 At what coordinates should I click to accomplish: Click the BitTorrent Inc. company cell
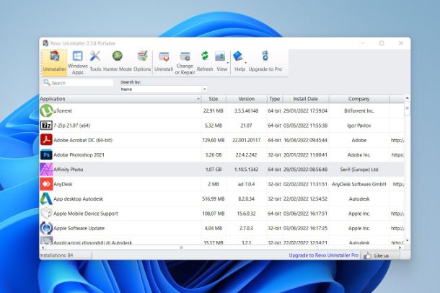pos(359,111)
